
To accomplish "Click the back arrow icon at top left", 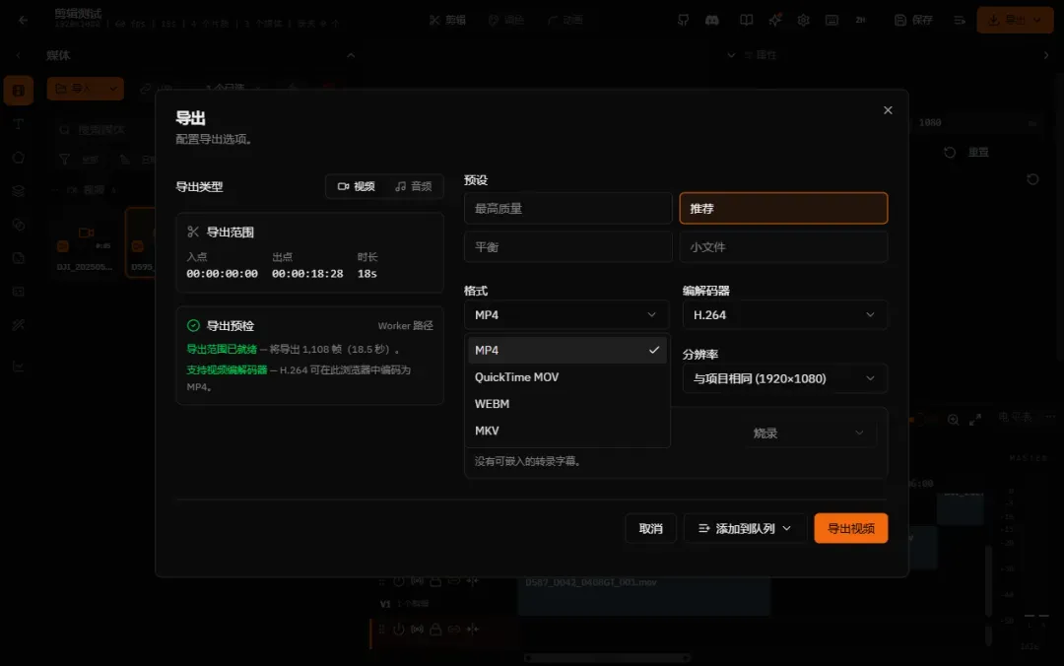I will click(x=23, y=21).
